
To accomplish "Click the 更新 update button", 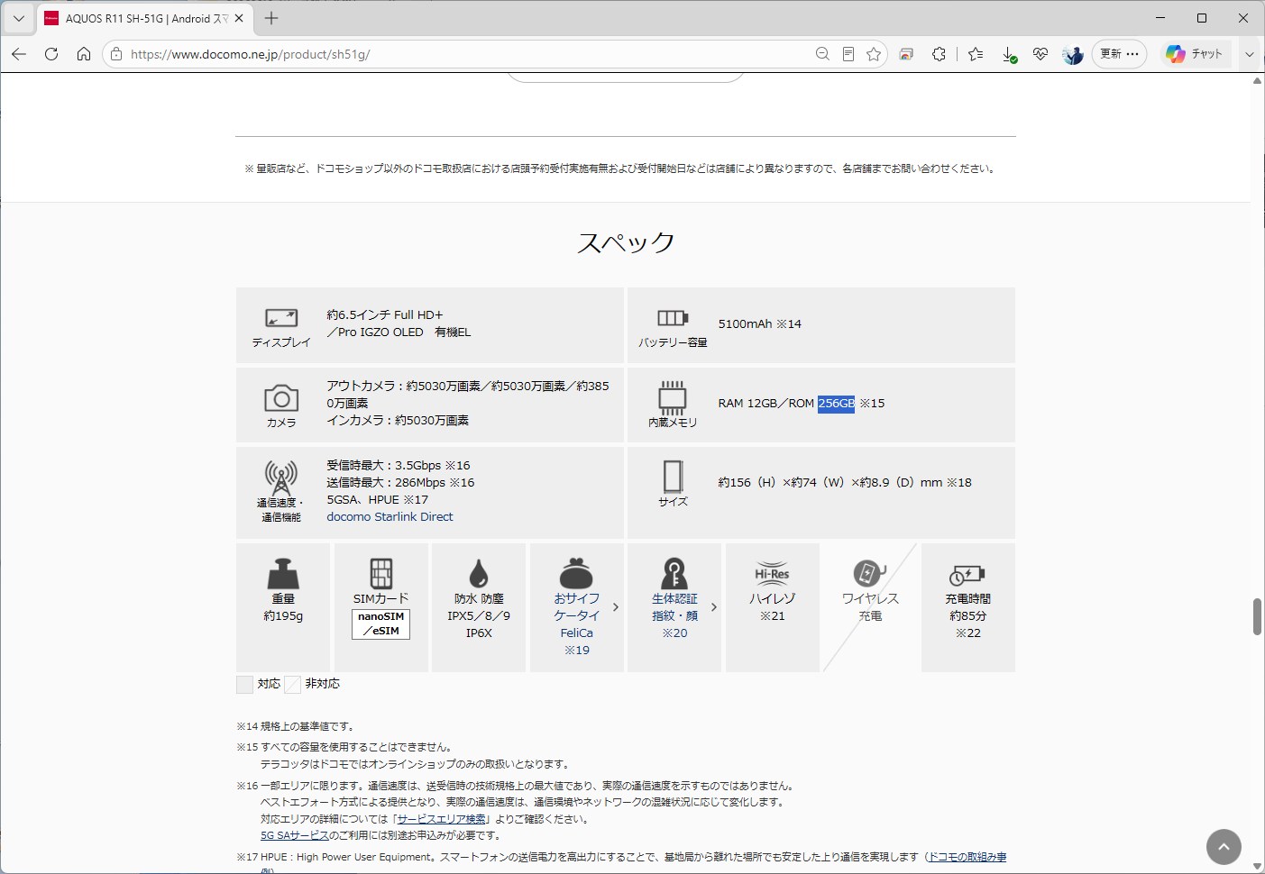I will (x=1120, y=54).
